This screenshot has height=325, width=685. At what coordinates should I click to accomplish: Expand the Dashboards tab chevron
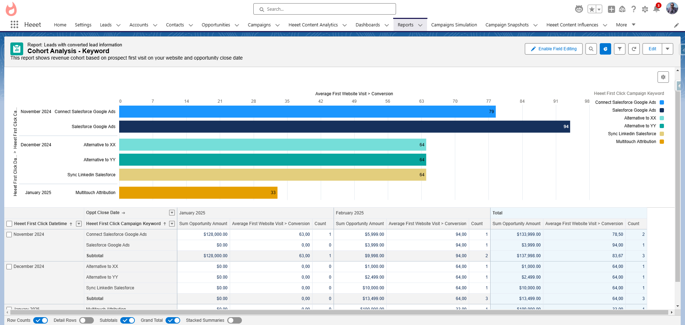click(x=387, y=25)
